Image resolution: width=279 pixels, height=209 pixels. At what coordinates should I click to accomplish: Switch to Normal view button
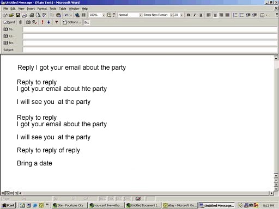click(3, 193)
